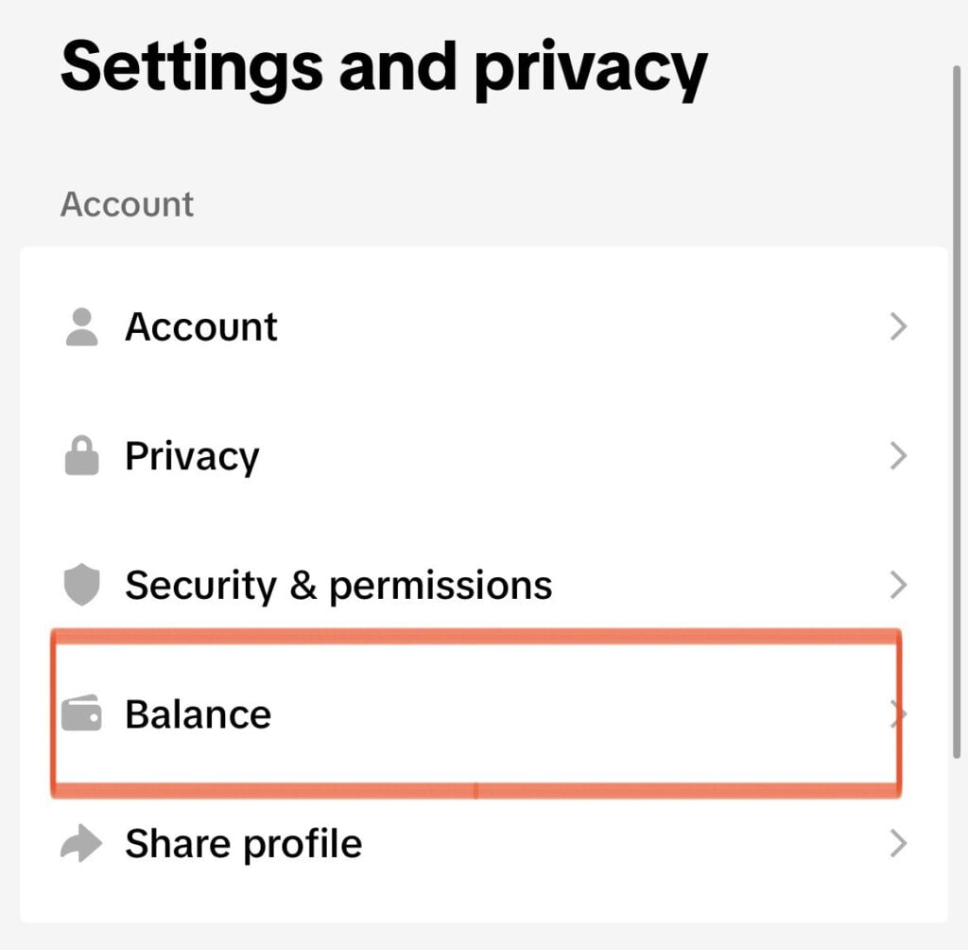Select the Share profile label text

[x=243, y=843]
